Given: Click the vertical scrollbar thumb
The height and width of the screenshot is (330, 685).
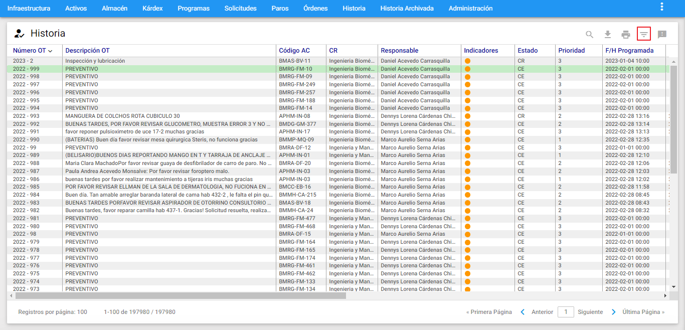Looking at the screenshot, I should [x=673, y=119].
